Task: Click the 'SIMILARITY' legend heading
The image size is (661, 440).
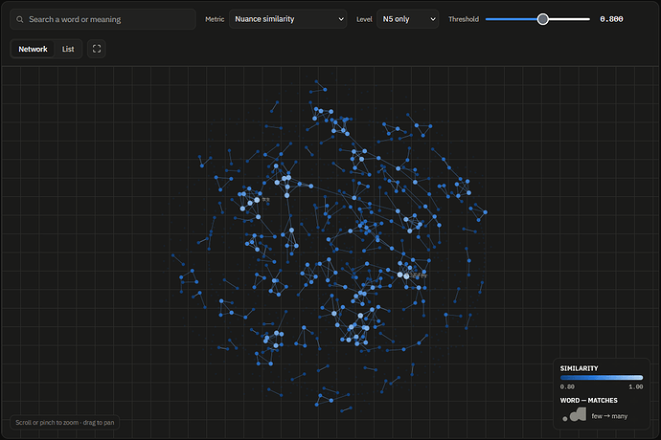Action: (x=579, y=368)
